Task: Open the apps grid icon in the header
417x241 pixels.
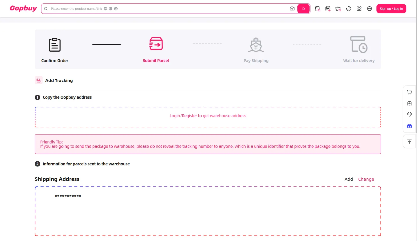Action: click(x=359, y=9)
